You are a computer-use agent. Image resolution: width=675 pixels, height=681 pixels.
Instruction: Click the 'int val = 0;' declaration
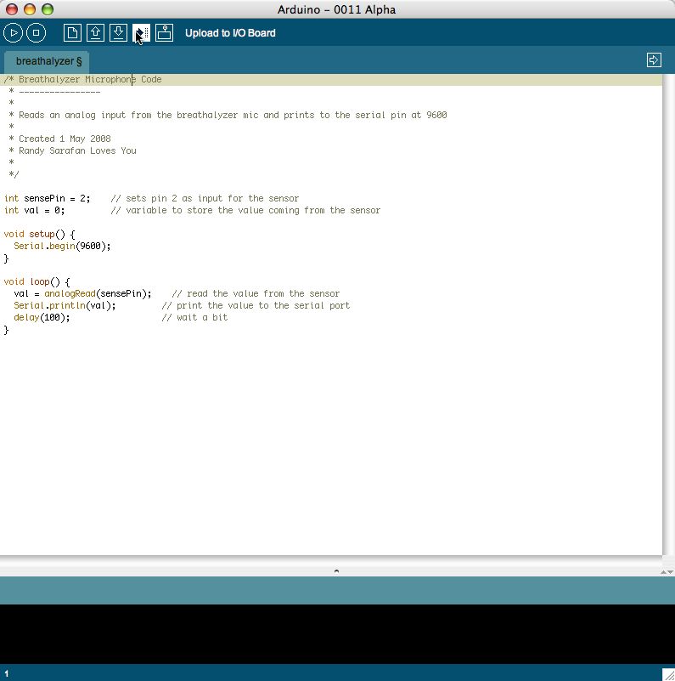coord(34,210)
